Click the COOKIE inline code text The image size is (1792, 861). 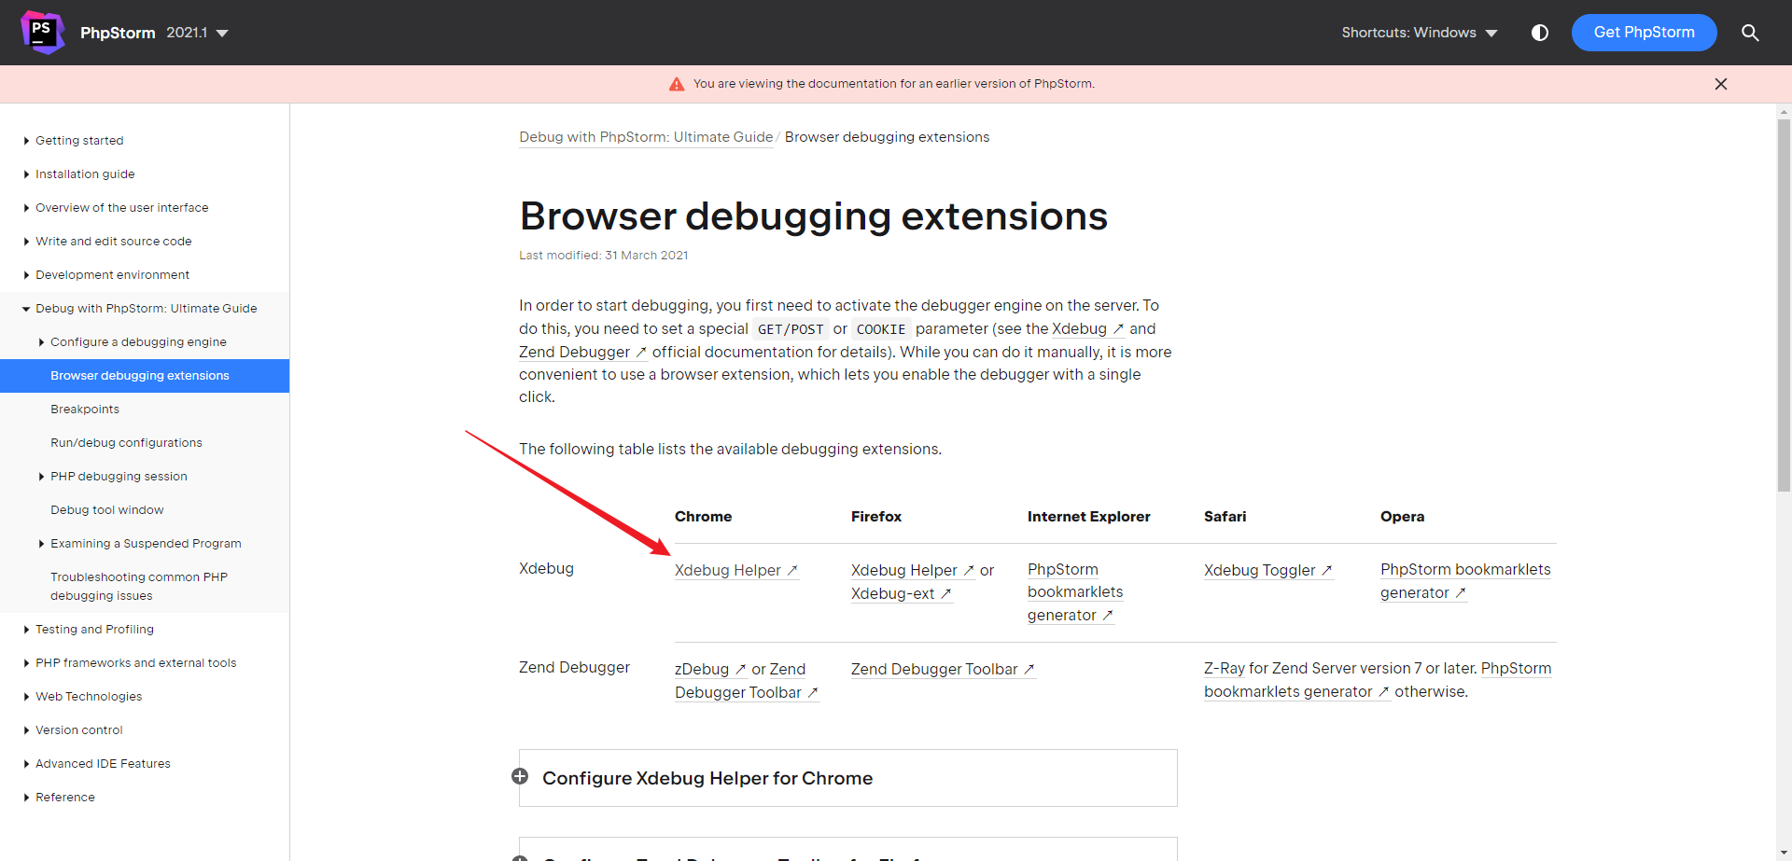(x=881, y=329)
